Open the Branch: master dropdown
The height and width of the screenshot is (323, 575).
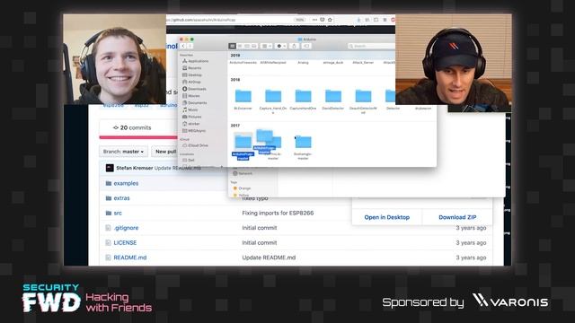coord(123,152)
